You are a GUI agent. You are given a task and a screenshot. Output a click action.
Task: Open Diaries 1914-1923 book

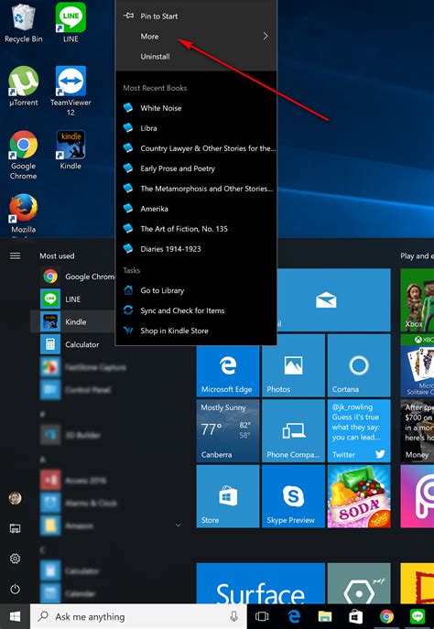click(196, 249)
